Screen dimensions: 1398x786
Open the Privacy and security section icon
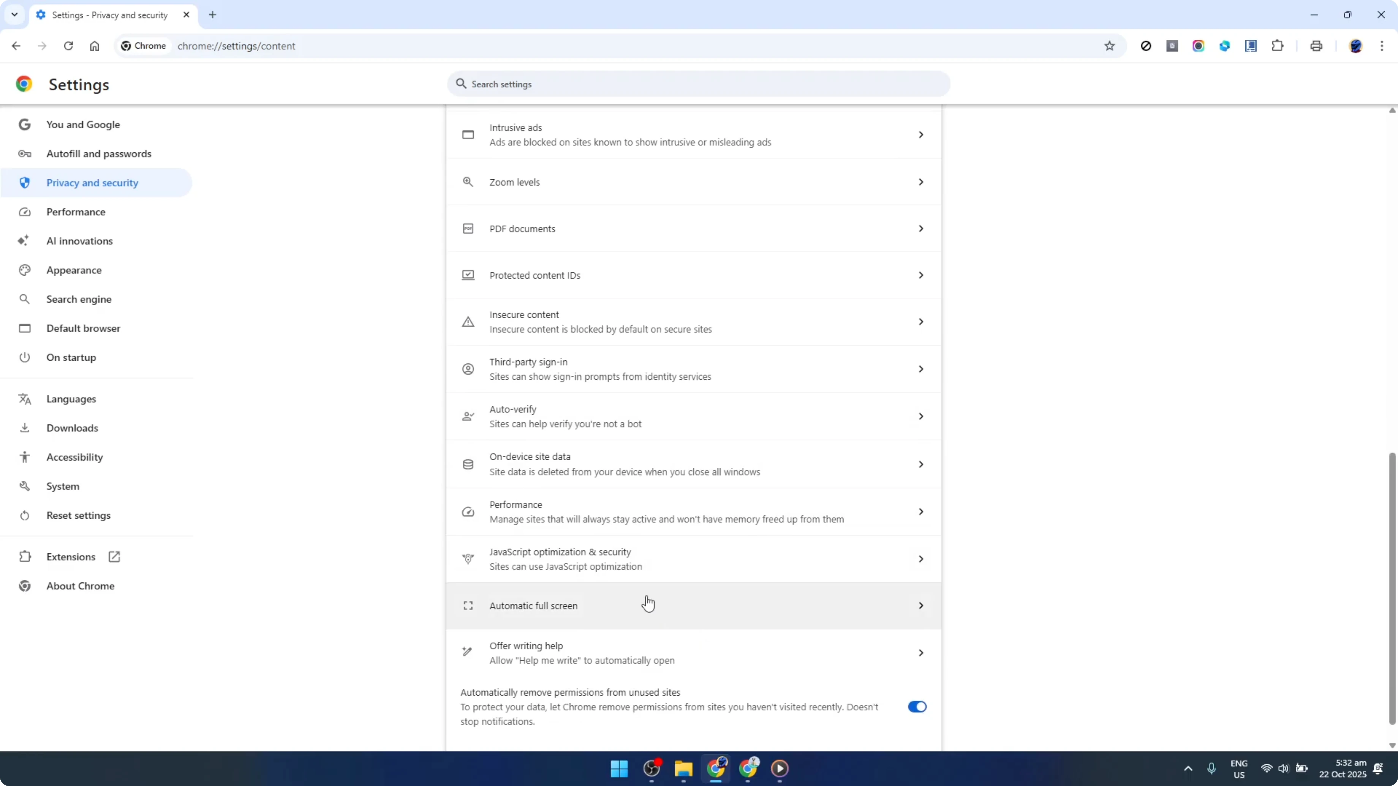(24, 183)
